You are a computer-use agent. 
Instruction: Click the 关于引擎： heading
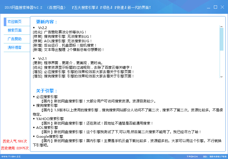46,91
